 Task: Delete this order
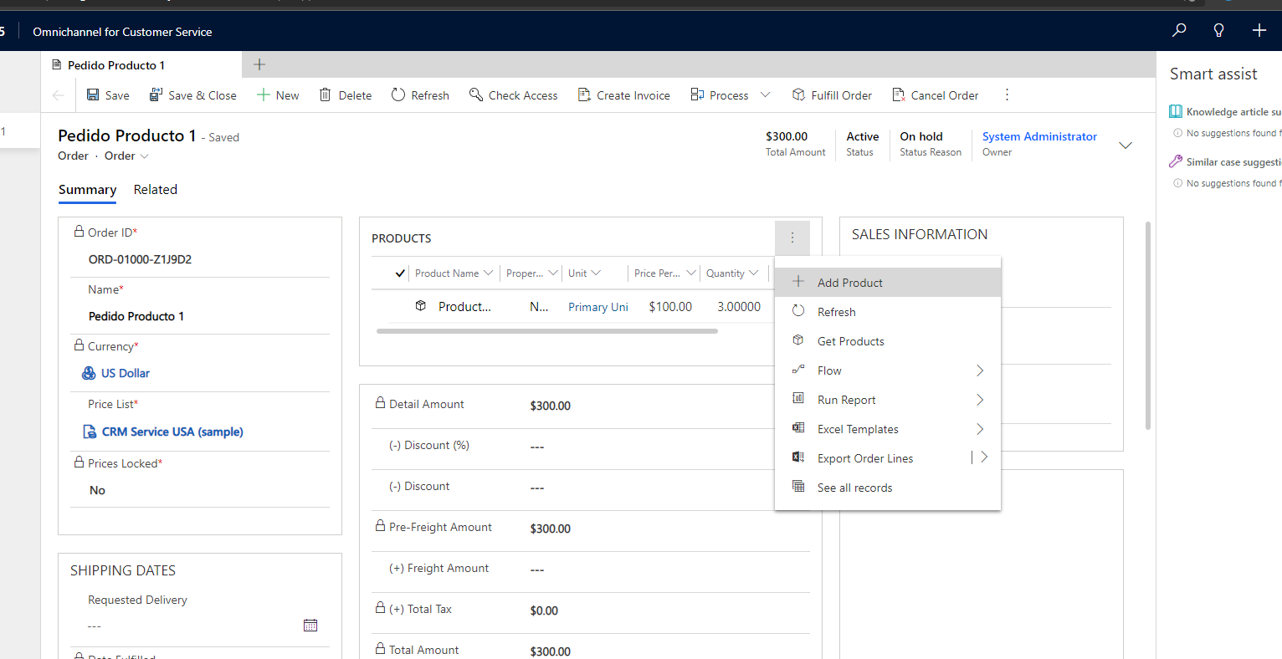click(346, 95)
